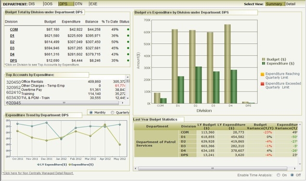The width and height of the screenshot is (306, 181).
Task: Select the Quarterly trend radio button
Action: pos(113,113)
